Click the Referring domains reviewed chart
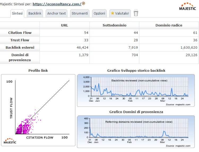The image size is (199, 152). pyautogui.click(x=136, y=132)
